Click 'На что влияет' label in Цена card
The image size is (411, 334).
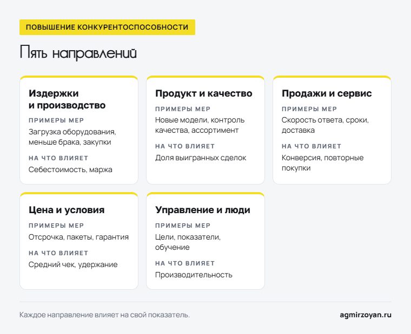tap(58, 253)
